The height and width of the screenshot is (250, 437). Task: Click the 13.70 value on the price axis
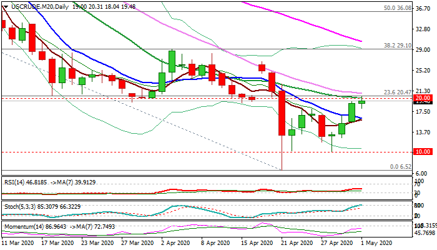[423, 132]
